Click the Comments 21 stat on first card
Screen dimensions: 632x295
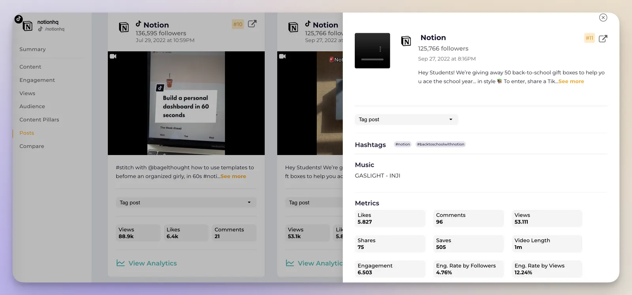[x=234, y=233]
